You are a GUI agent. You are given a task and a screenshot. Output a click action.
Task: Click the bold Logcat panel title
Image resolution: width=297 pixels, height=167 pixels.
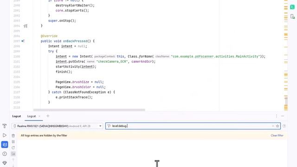pos(17,116)
